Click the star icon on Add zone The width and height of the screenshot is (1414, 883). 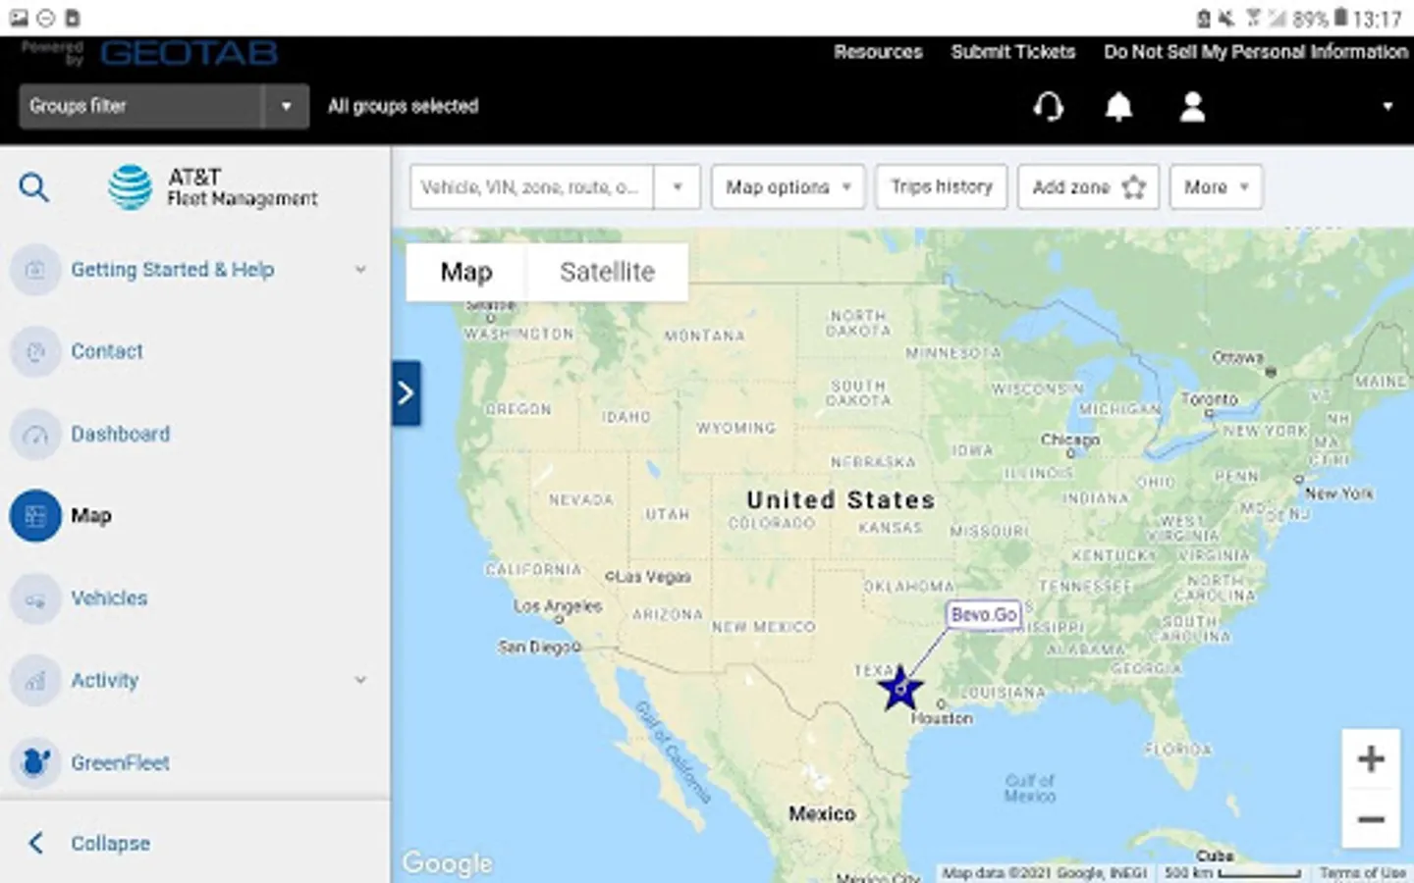tap(1133, 186)
